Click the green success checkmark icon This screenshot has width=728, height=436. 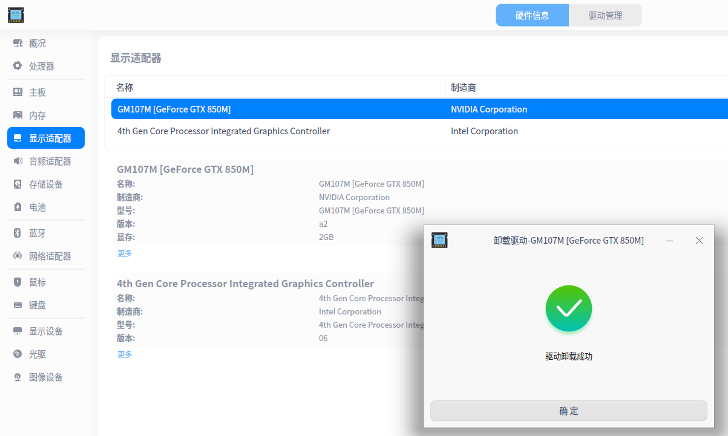[x=569, y=308]
